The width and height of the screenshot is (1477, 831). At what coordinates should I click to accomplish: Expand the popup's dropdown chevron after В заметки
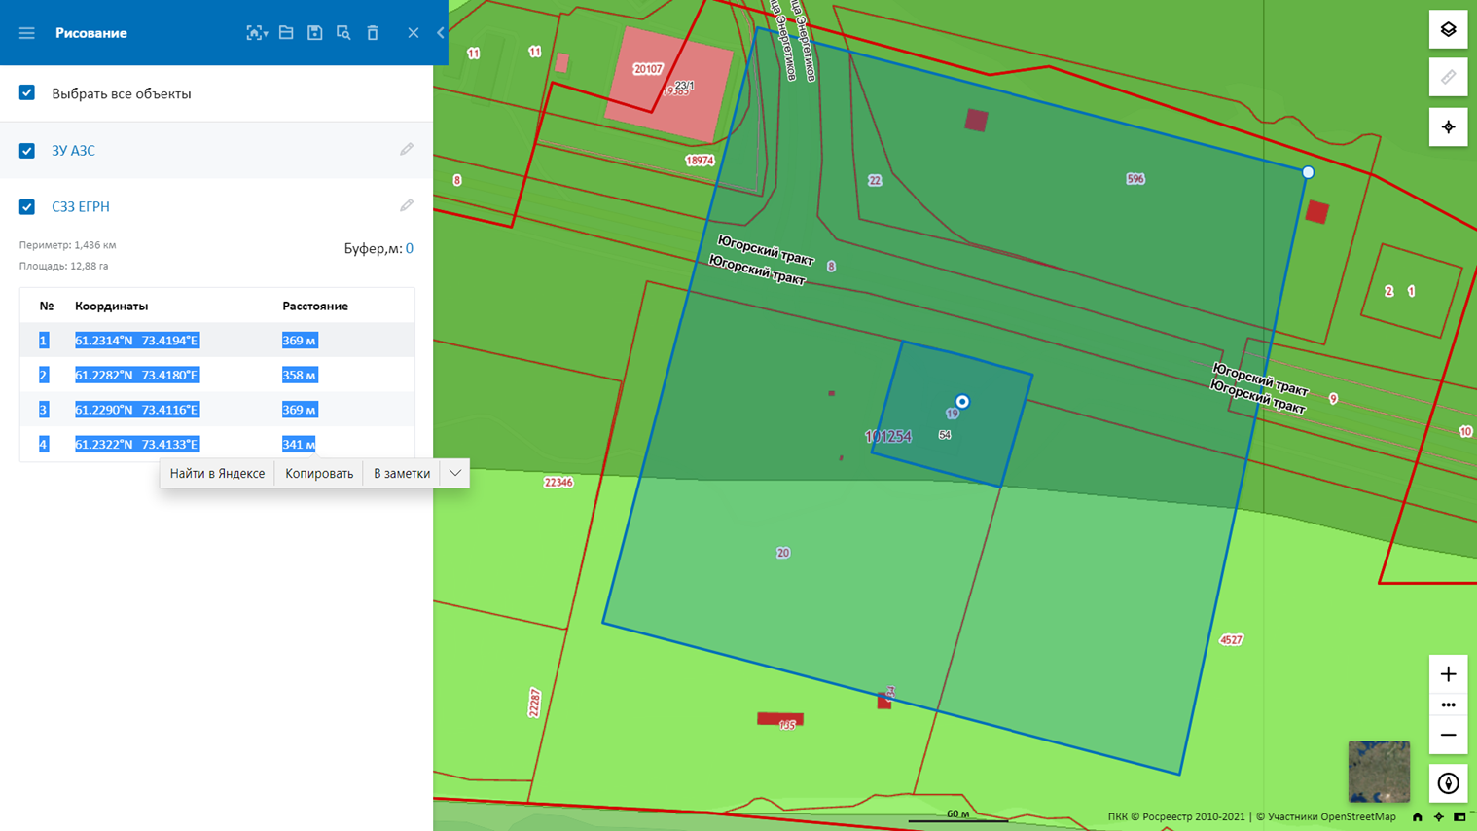pyautogui.click(x=454, y=474)
